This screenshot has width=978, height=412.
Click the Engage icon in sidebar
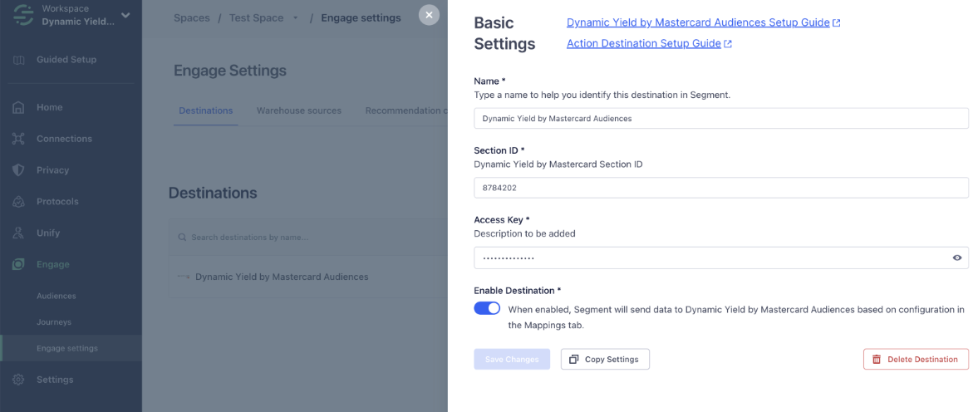click(x=19, y=264)
